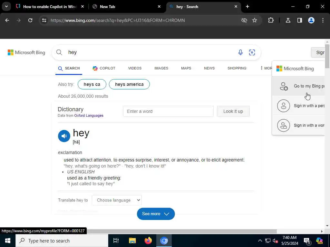
Task: Open site information icon in address bar
Action: point(44,20)
